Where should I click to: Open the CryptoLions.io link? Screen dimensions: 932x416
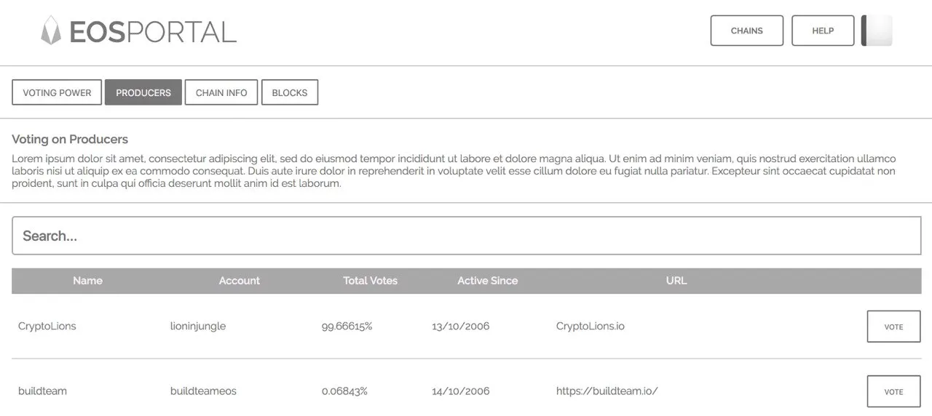coord(591,326)
